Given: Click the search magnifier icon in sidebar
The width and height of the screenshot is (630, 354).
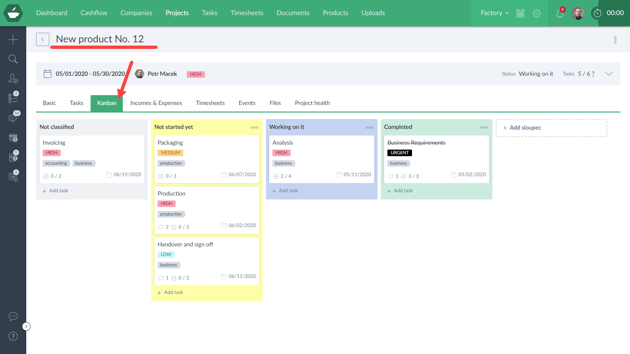Looking at the screenshot, I should (x=13, y=59).
